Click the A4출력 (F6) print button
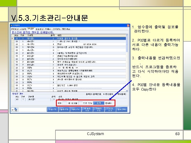The height and width of the screenshot is (143, 191). 98,109
